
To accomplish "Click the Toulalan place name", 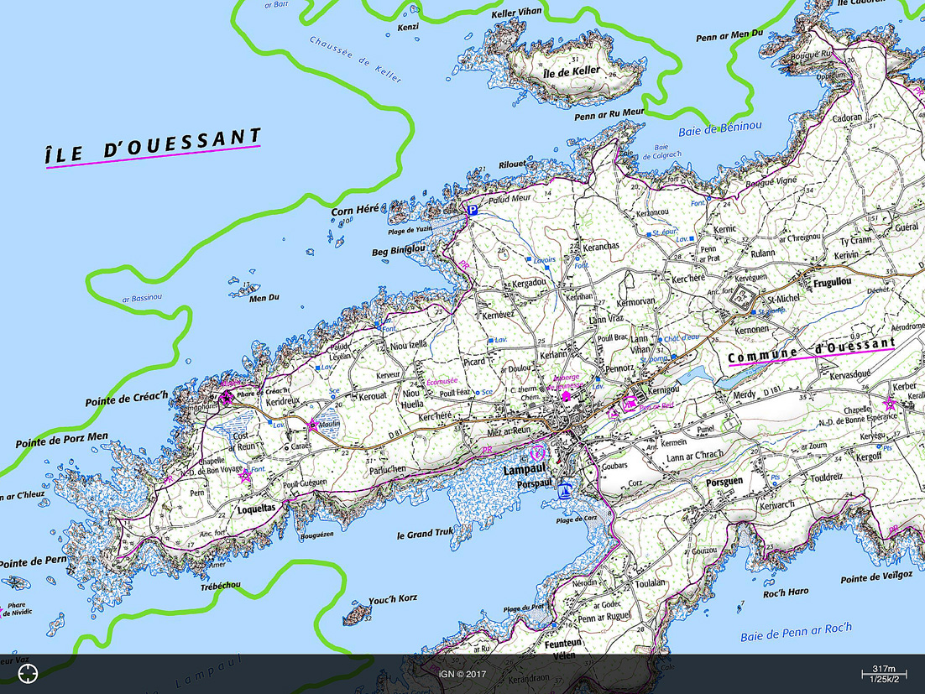I will [650, 583].
